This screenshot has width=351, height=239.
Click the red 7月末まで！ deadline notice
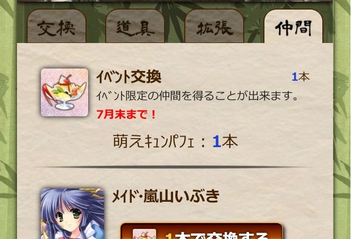point(126,115)
